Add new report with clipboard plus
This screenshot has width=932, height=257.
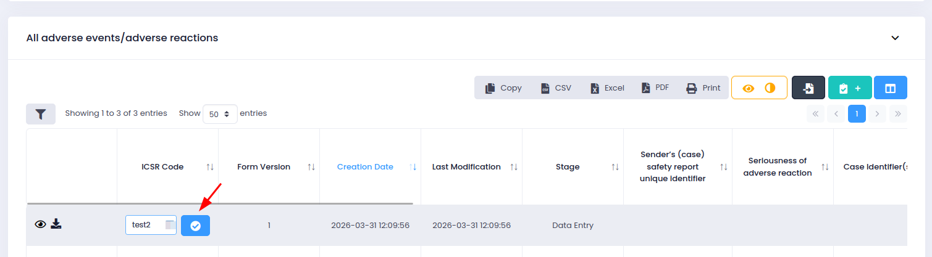coord(849,88)
